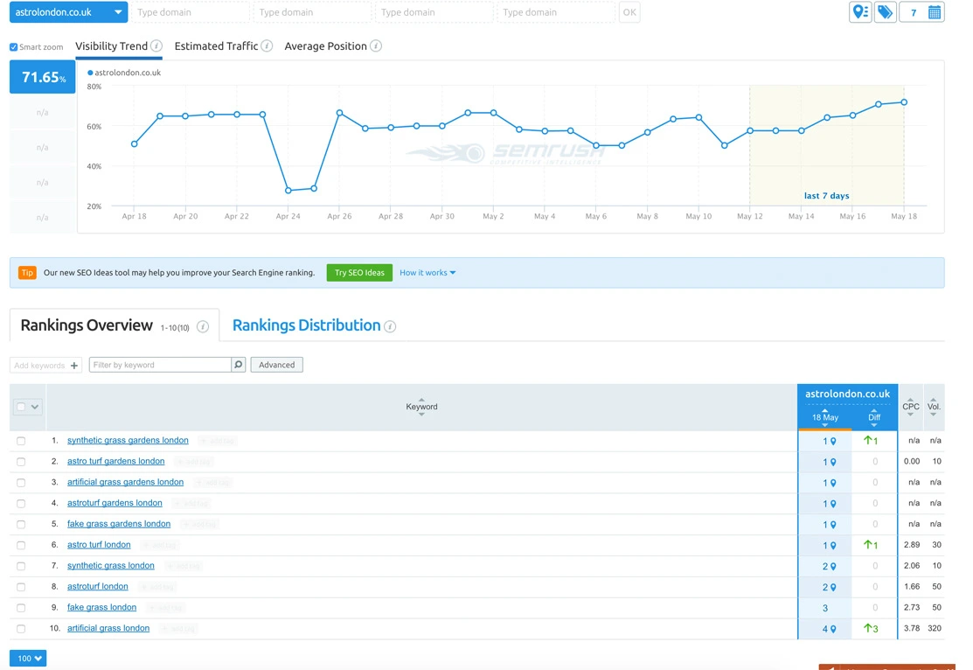Image resolution: width=973 pixels, height=670 pixels.
Task: Open the 100 rows per page dropdown
Action: pos(28,659)
